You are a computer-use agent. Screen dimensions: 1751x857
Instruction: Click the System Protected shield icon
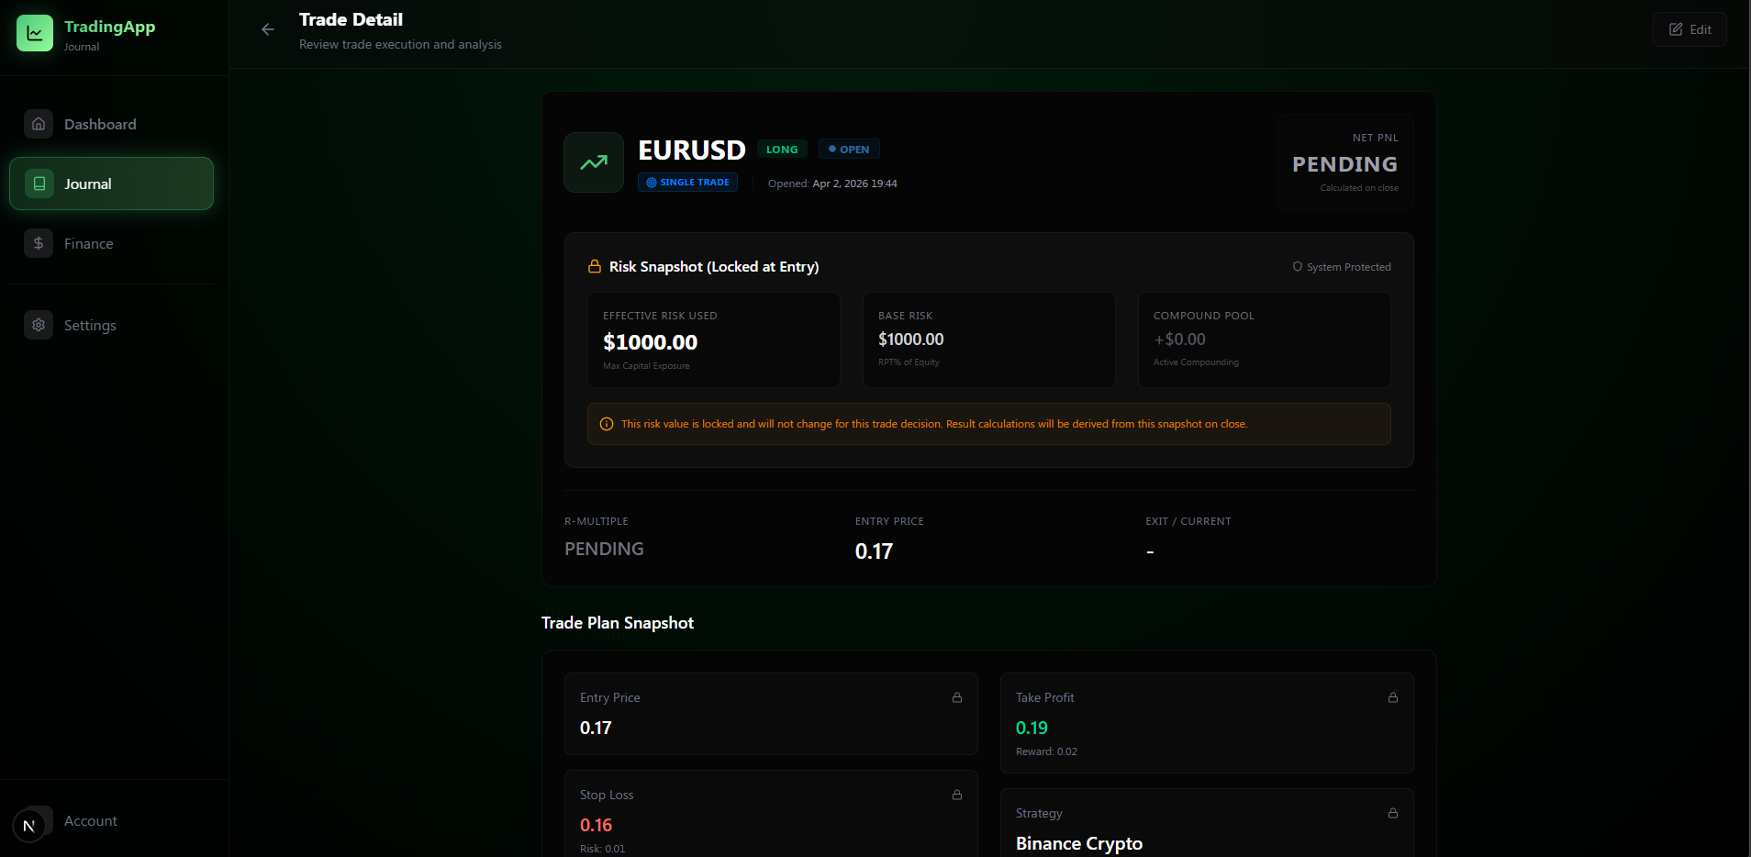[1297, 266]
